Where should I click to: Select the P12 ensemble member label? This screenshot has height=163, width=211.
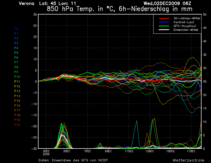pos(17,86)
